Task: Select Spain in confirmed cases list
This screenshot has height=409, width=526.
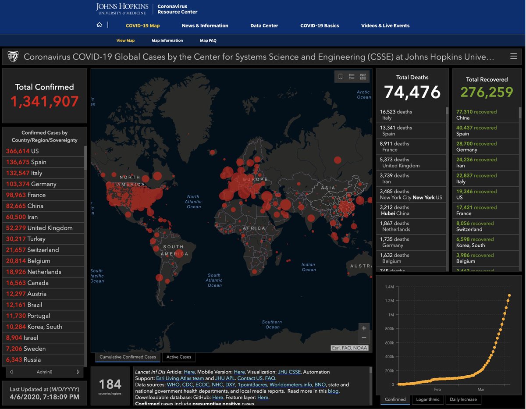Action: pos(43,162)
